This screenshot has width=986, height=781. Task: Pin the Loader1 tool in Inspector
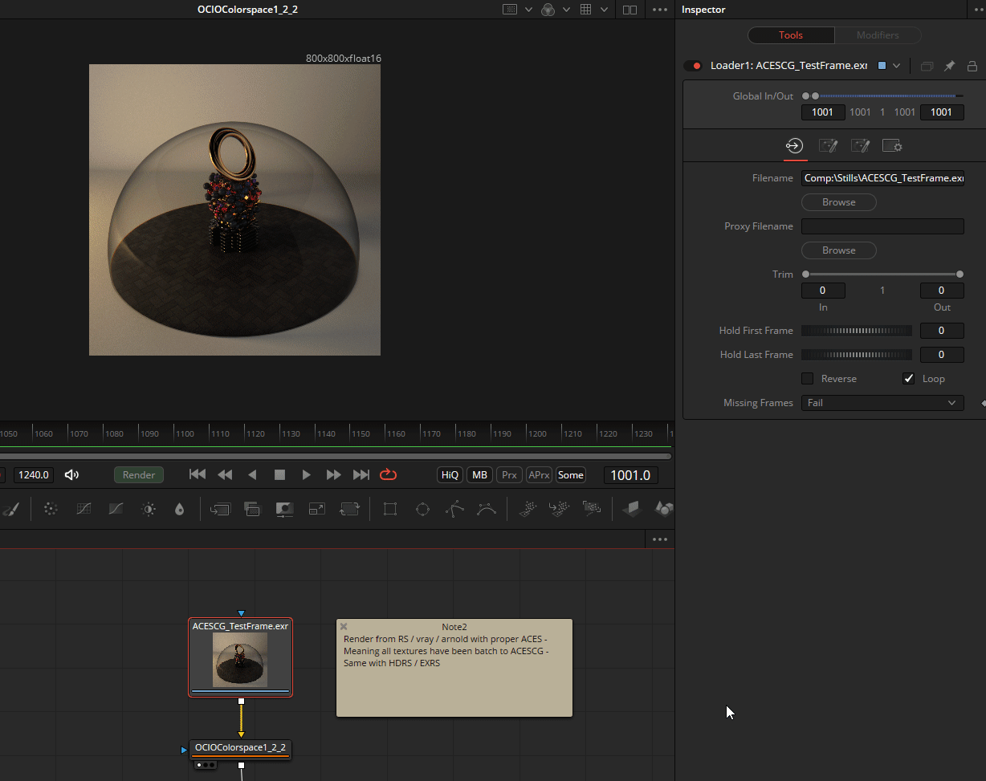pos(949,66)
